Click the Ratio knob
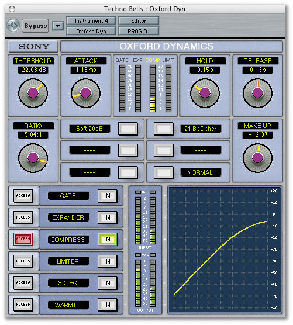 (33, 158)
